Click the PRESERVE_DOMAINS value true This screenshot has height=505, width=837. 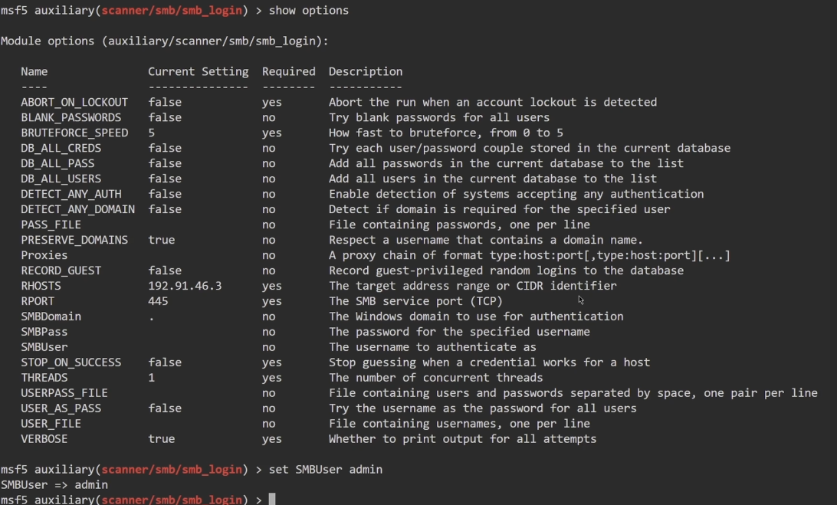(161, 240)
